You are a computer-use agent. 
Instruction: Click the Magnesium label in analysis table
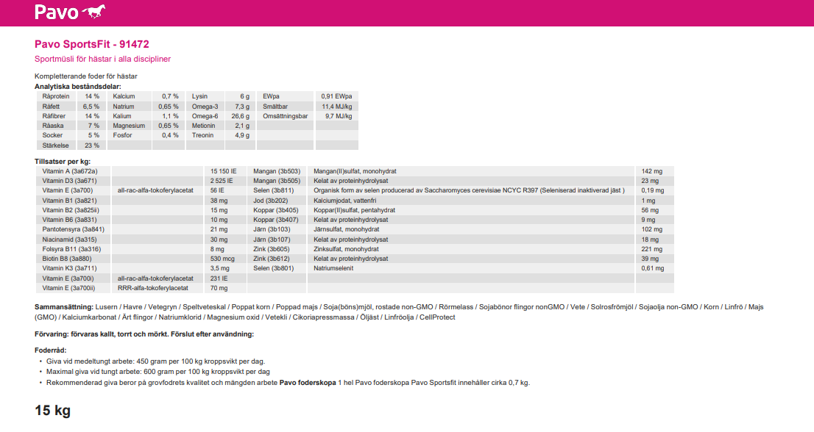tap(129, 126)
